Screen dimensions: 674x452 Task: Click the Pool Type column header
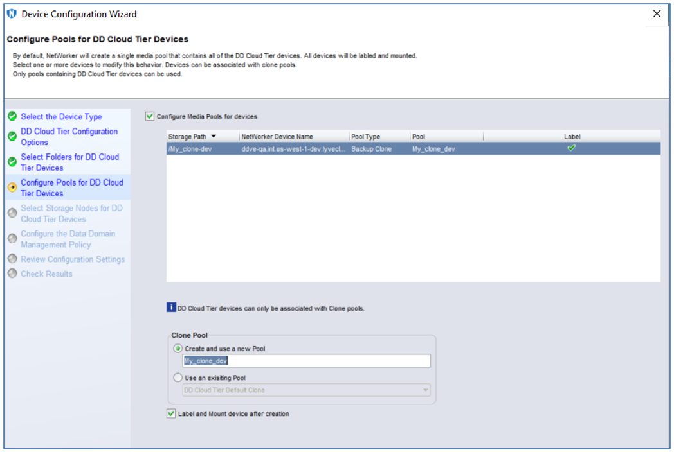click(x=365, y=137)
